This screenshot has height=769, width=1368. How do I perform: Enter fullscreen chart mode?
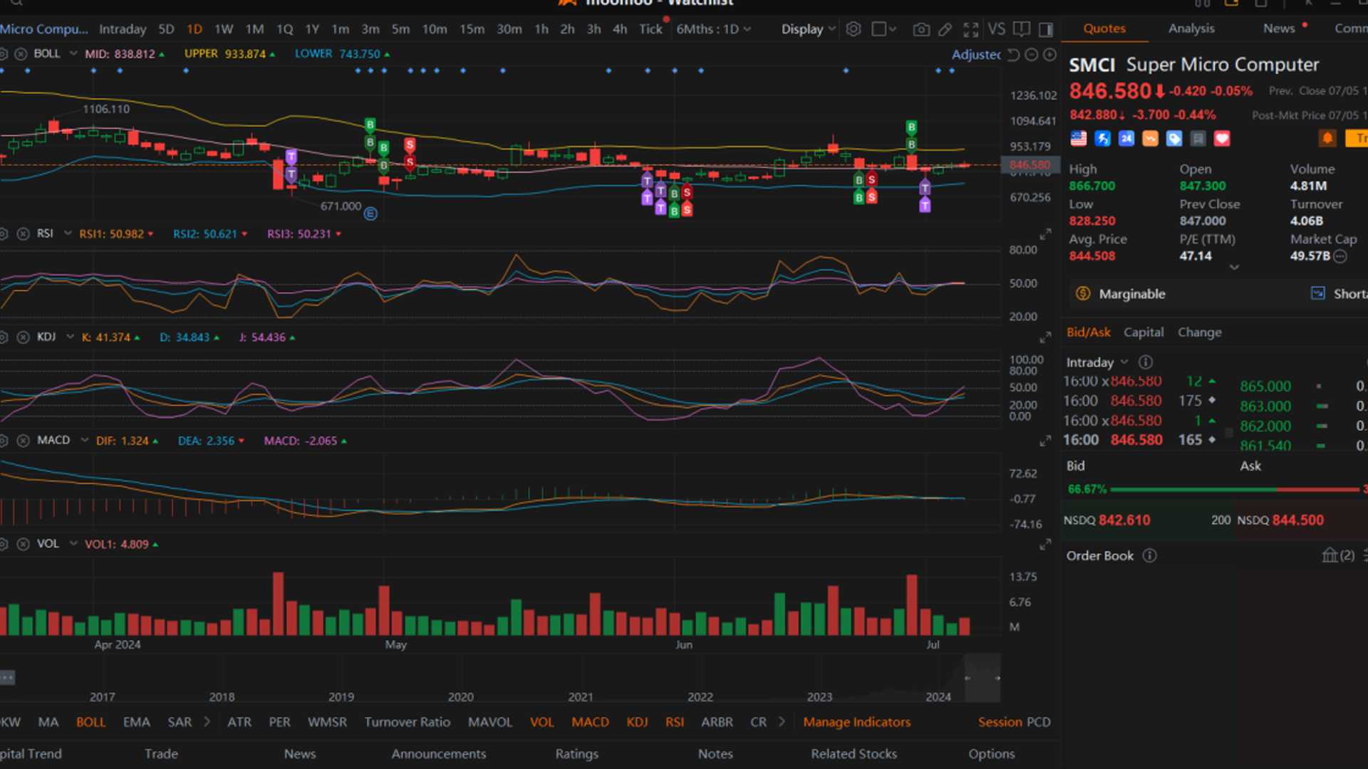(970, 29)
